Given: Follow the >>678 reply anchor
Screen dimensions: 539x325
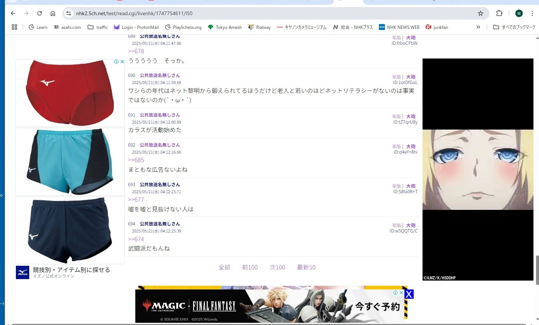Looking at the screenshot, I should coord(136,51).
